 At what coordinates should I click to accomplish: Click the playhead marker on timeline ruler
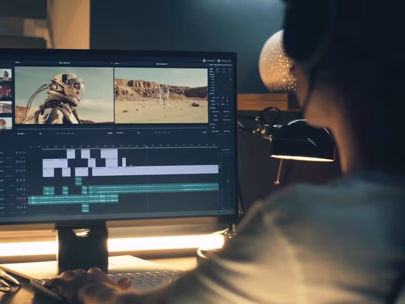coord(147,147)
